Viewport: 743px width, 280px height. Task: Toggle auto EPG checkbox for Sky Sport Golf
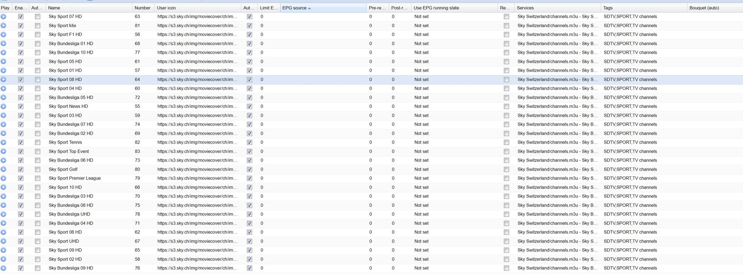[250, 169]
